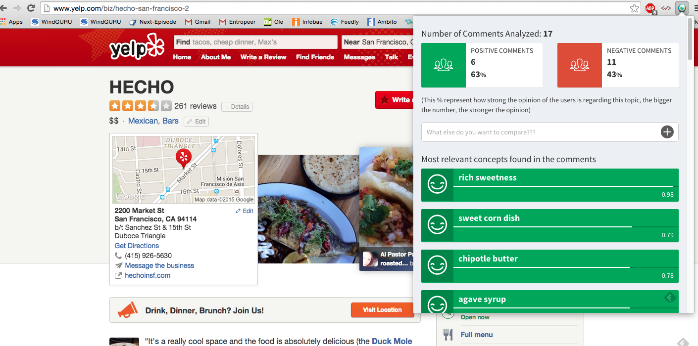Click the popup panel scrollbar
698x346 pixels.
point(691,40)
